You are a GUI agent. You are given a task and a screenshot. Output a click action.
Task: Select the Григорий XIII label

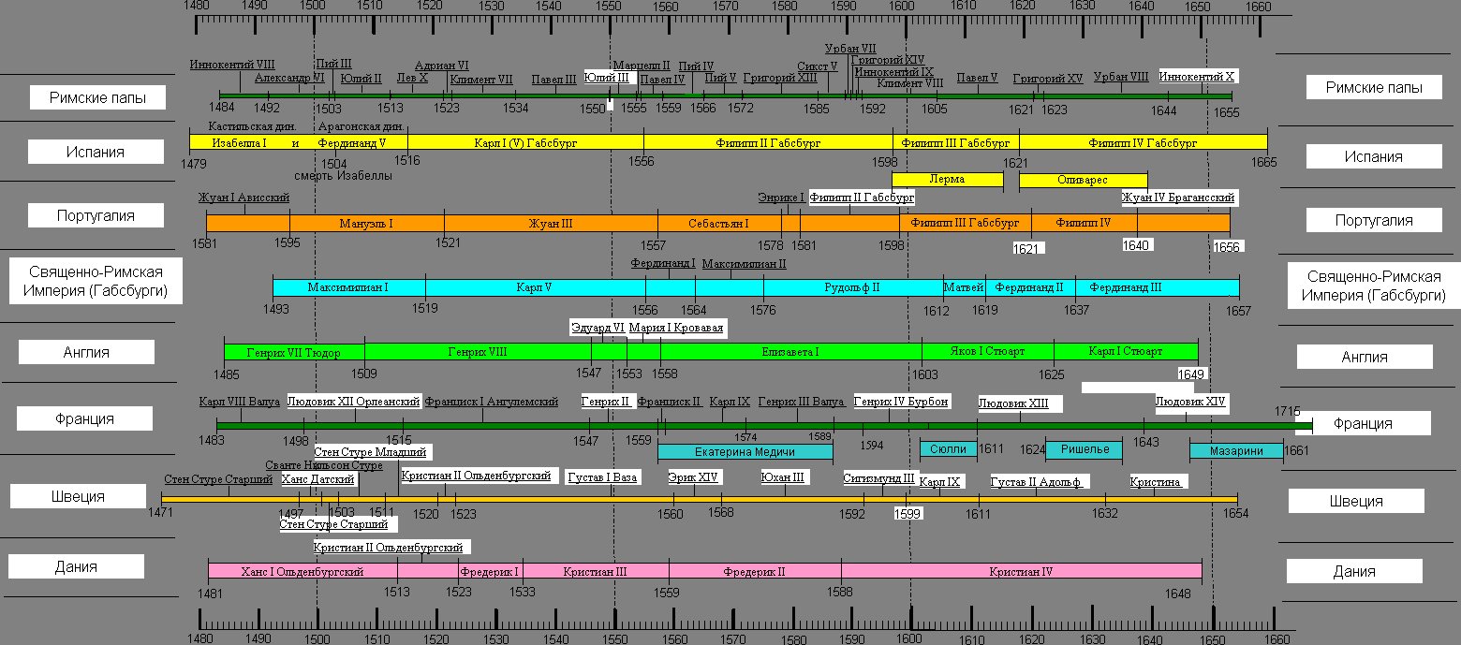click(780, 80)
